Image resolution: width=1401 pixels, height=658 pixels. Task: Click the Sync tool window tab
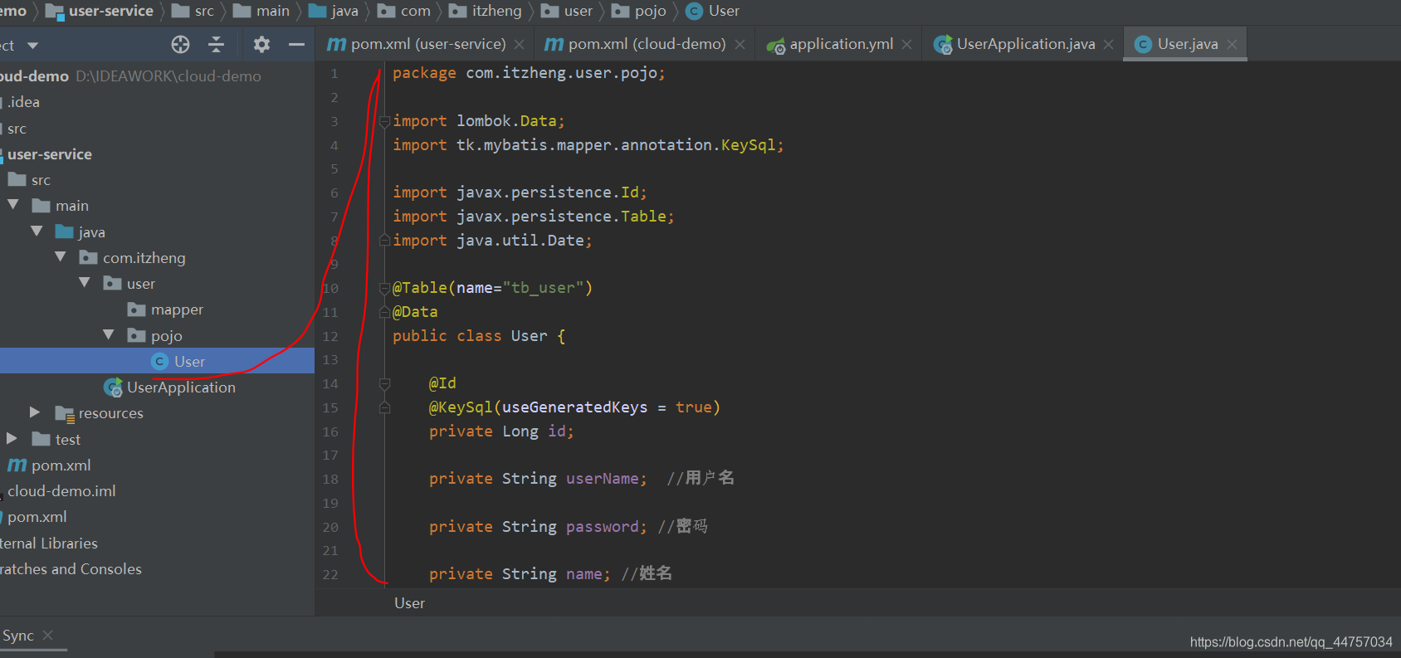17,636
